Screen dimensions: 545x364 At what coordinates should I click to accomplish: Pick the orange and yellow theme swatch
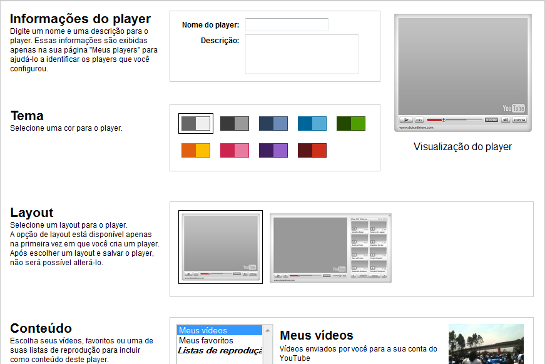(x=196, y=151)
